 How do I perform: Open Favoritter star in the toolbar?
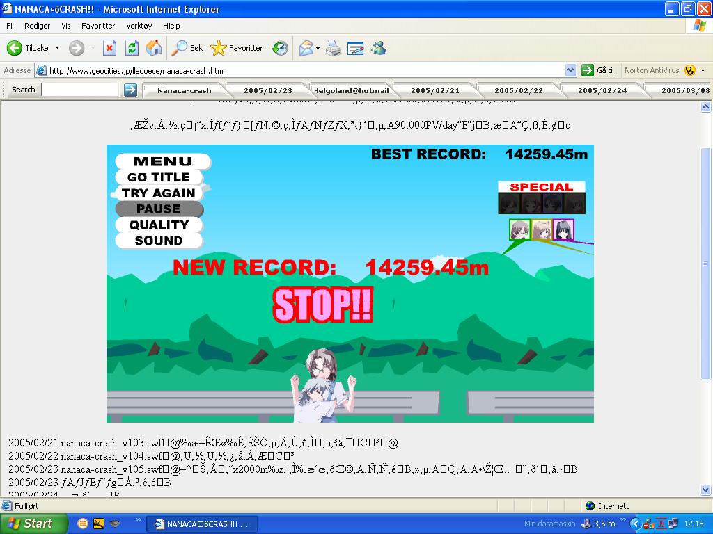pyautogui.click(x=237, y=48)
